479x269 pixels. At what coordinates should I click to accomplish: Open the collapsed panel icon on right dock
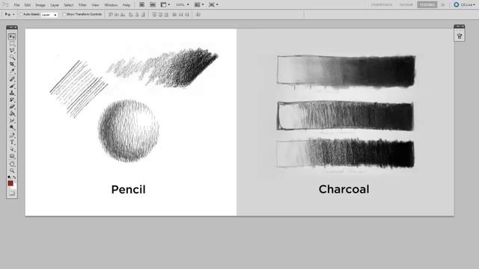460,37
